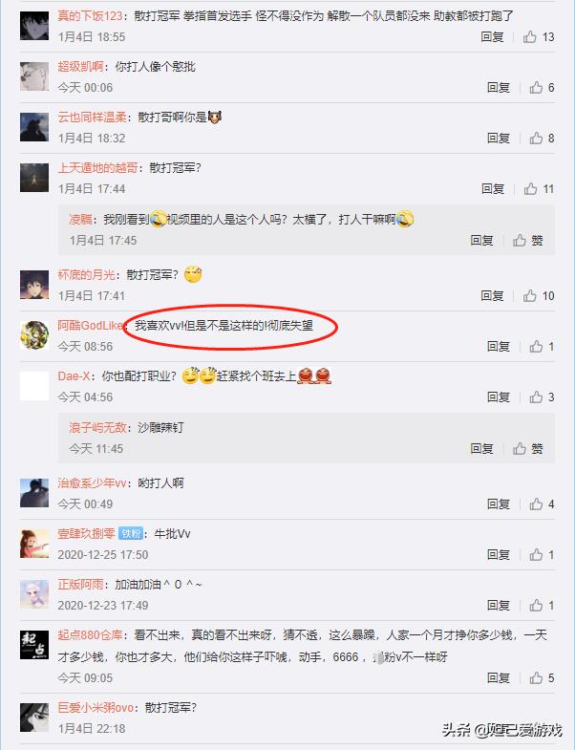
Task: Thumbs-up 治愈系少年vv's comment
Action: pyautogui.click(x=542, y=504)
